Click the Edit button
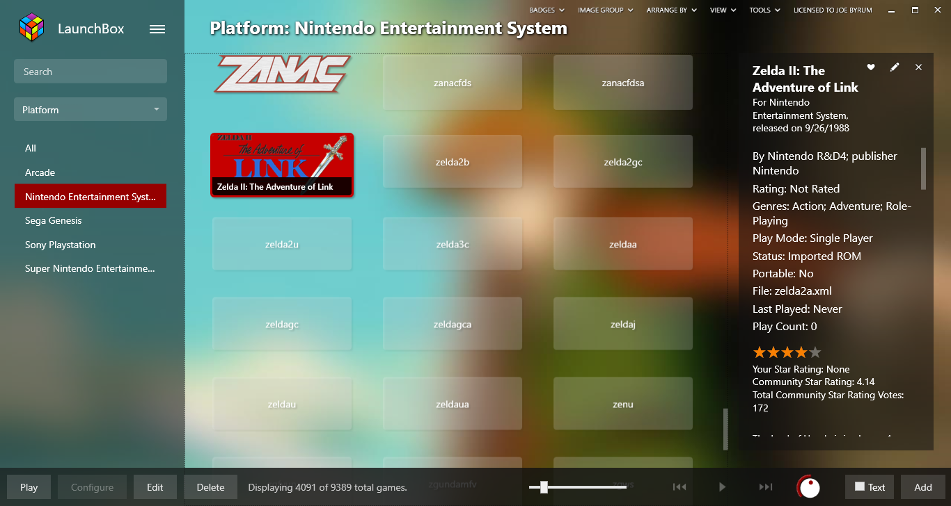This screenshot has height=506, width=951. pyautogui.click(x=155, y=487)
